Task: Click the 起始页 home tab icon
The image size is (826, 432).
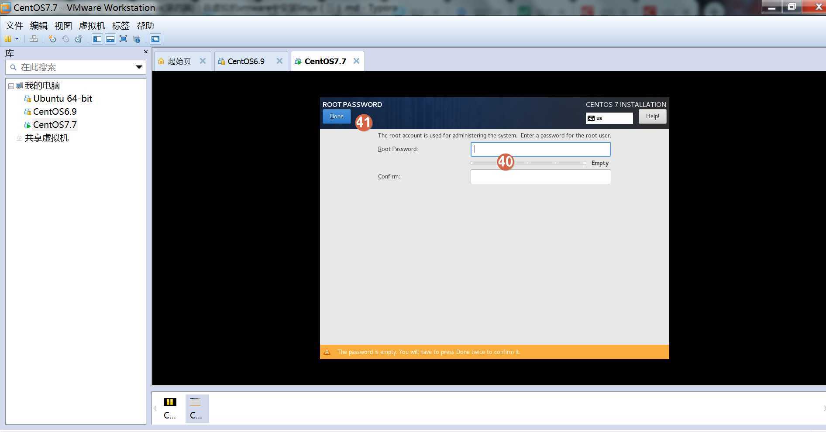Action: pos(161,62)
